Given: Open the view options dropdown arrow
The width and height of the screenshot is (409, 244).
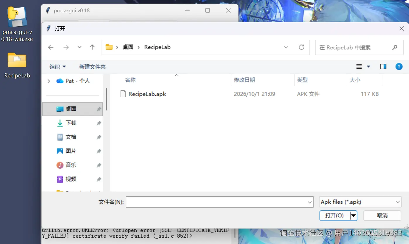Looking at the screenshot, I should point(369,67).
